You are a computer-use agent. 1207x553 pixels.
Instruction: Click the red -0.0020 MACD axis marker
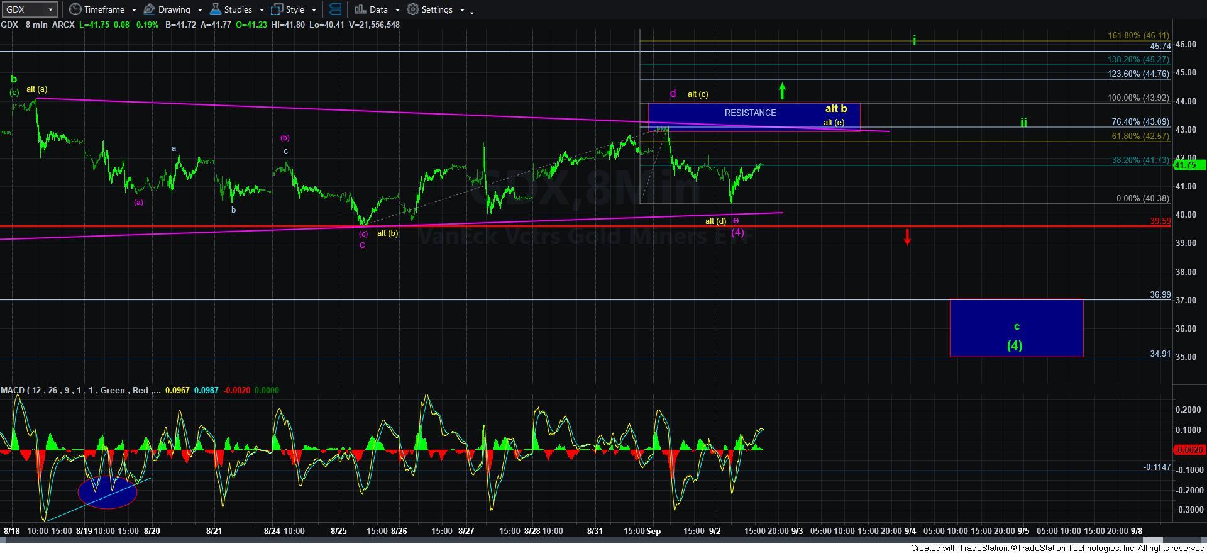point(1189,450)
